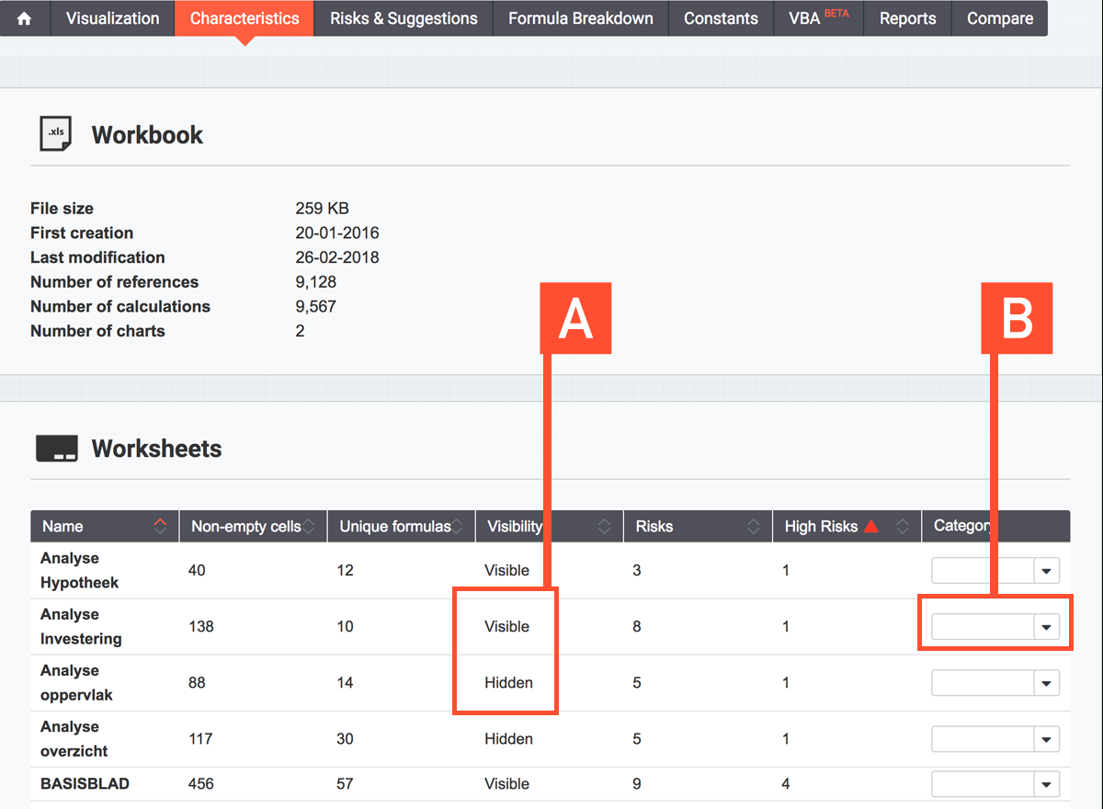Screen dimensions: 1103x809
Task: Click the High Risks sort arrows
Action: pos(903,527)
